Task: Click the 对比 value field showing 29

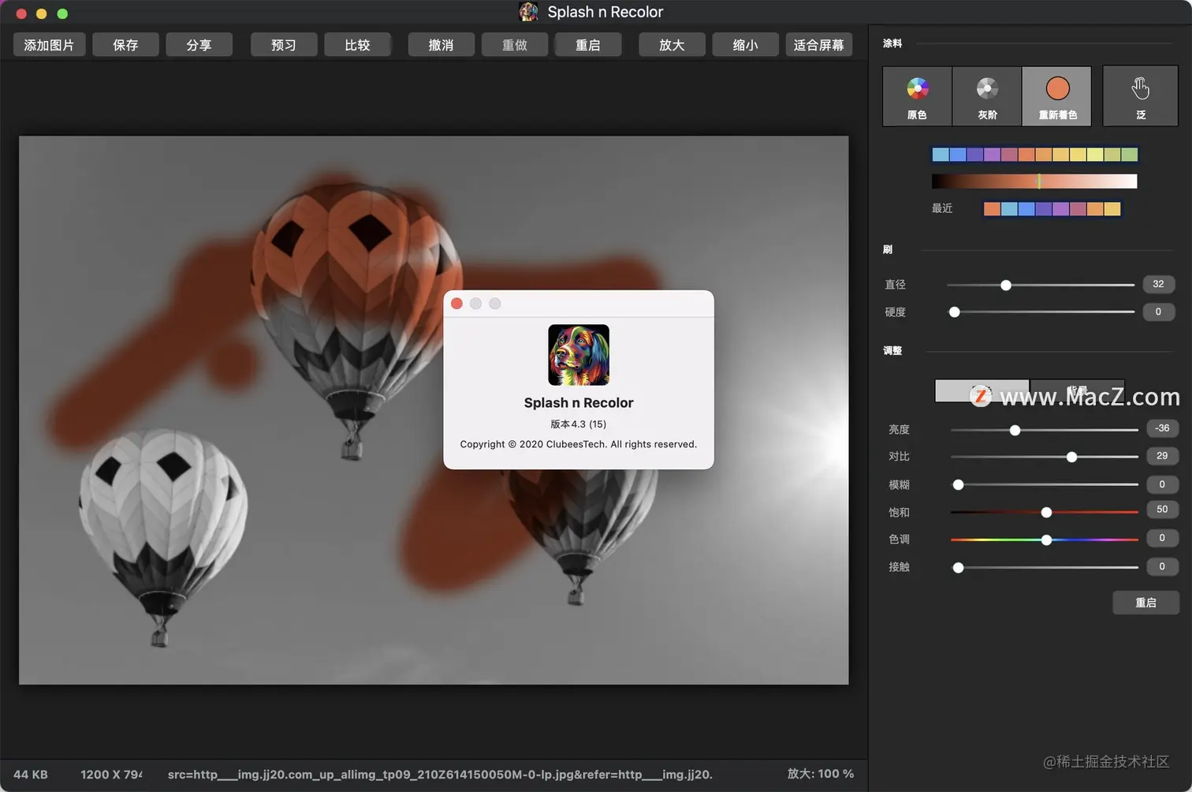Action: pos(1162,456)
